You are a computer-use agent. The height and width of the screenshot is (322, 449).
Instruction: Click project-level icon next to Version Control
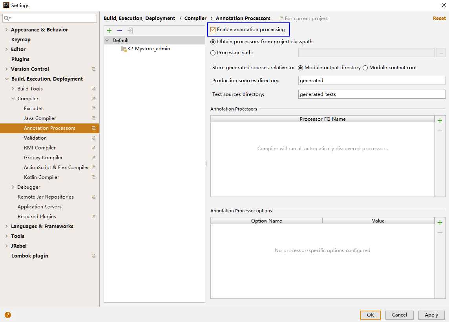pos(93,69)
